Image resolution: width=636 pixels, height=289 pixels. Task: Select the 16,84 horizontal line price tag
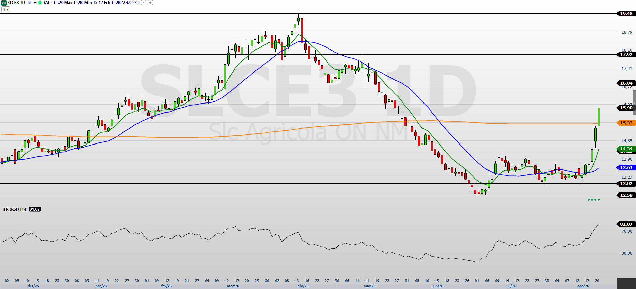pos(626,83)
